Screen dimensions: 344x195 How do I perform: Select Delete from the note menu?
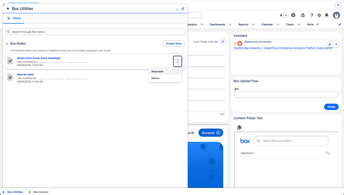pyautogui.click(x=165, y=78)
